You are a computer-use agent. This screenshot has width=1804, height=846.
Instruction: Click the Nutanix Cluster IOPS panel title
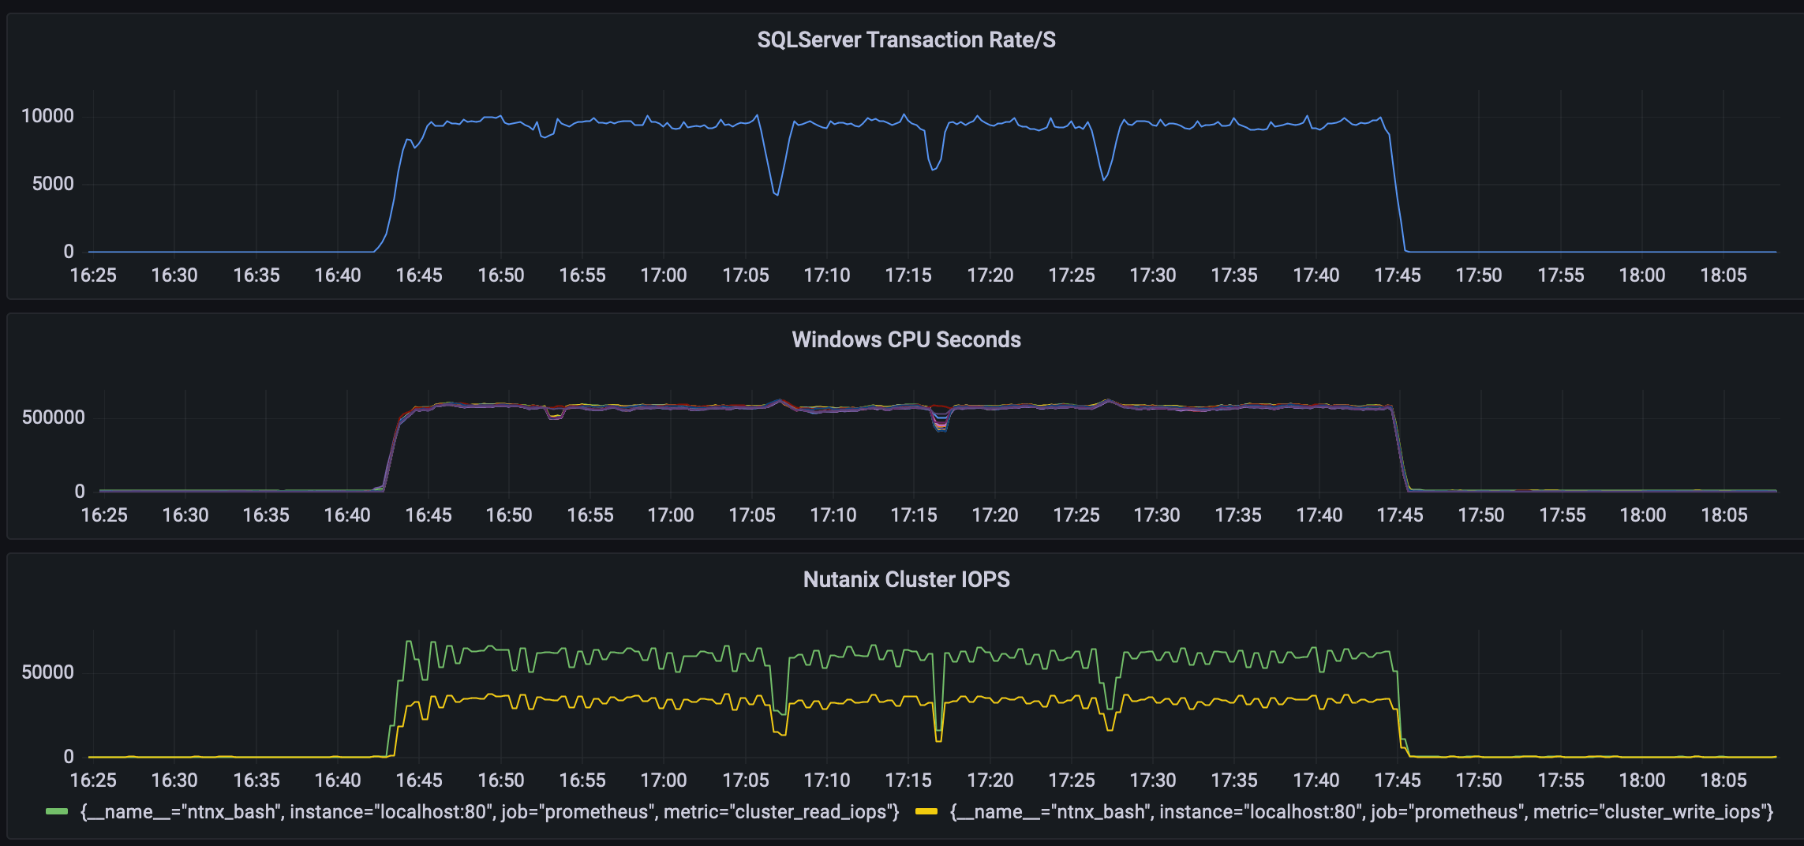[906, 578]
